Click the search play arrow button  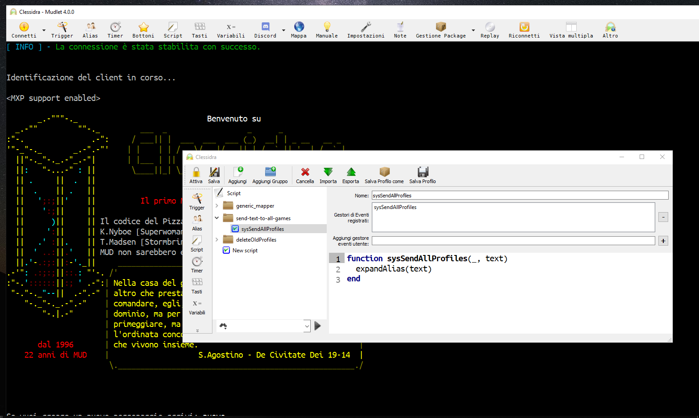(317, 326)
